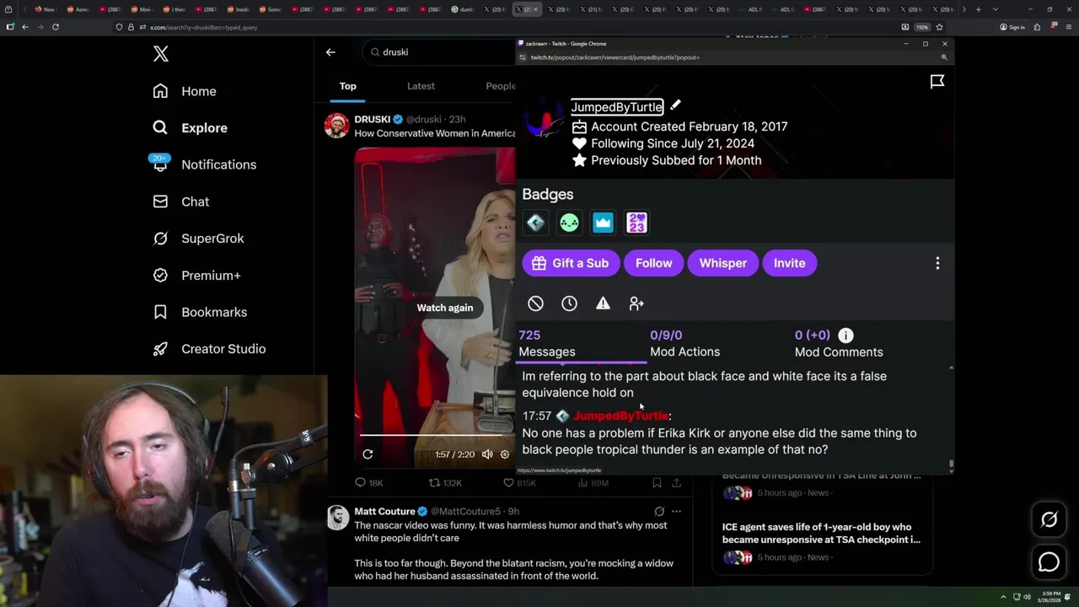This screenshot has height=607, width=1079.
Task: Click Invite button on viewer card
Action: 790,263
